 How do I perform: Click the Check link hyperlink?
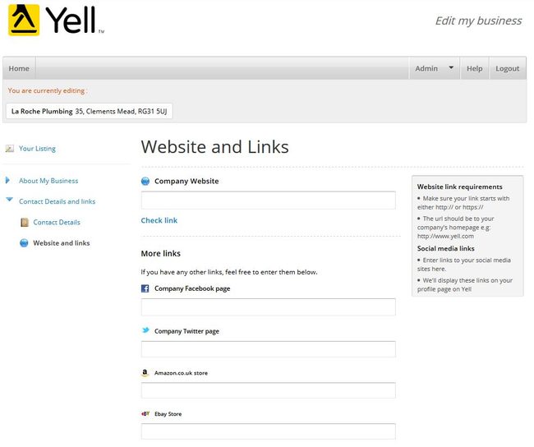[159, 220]
